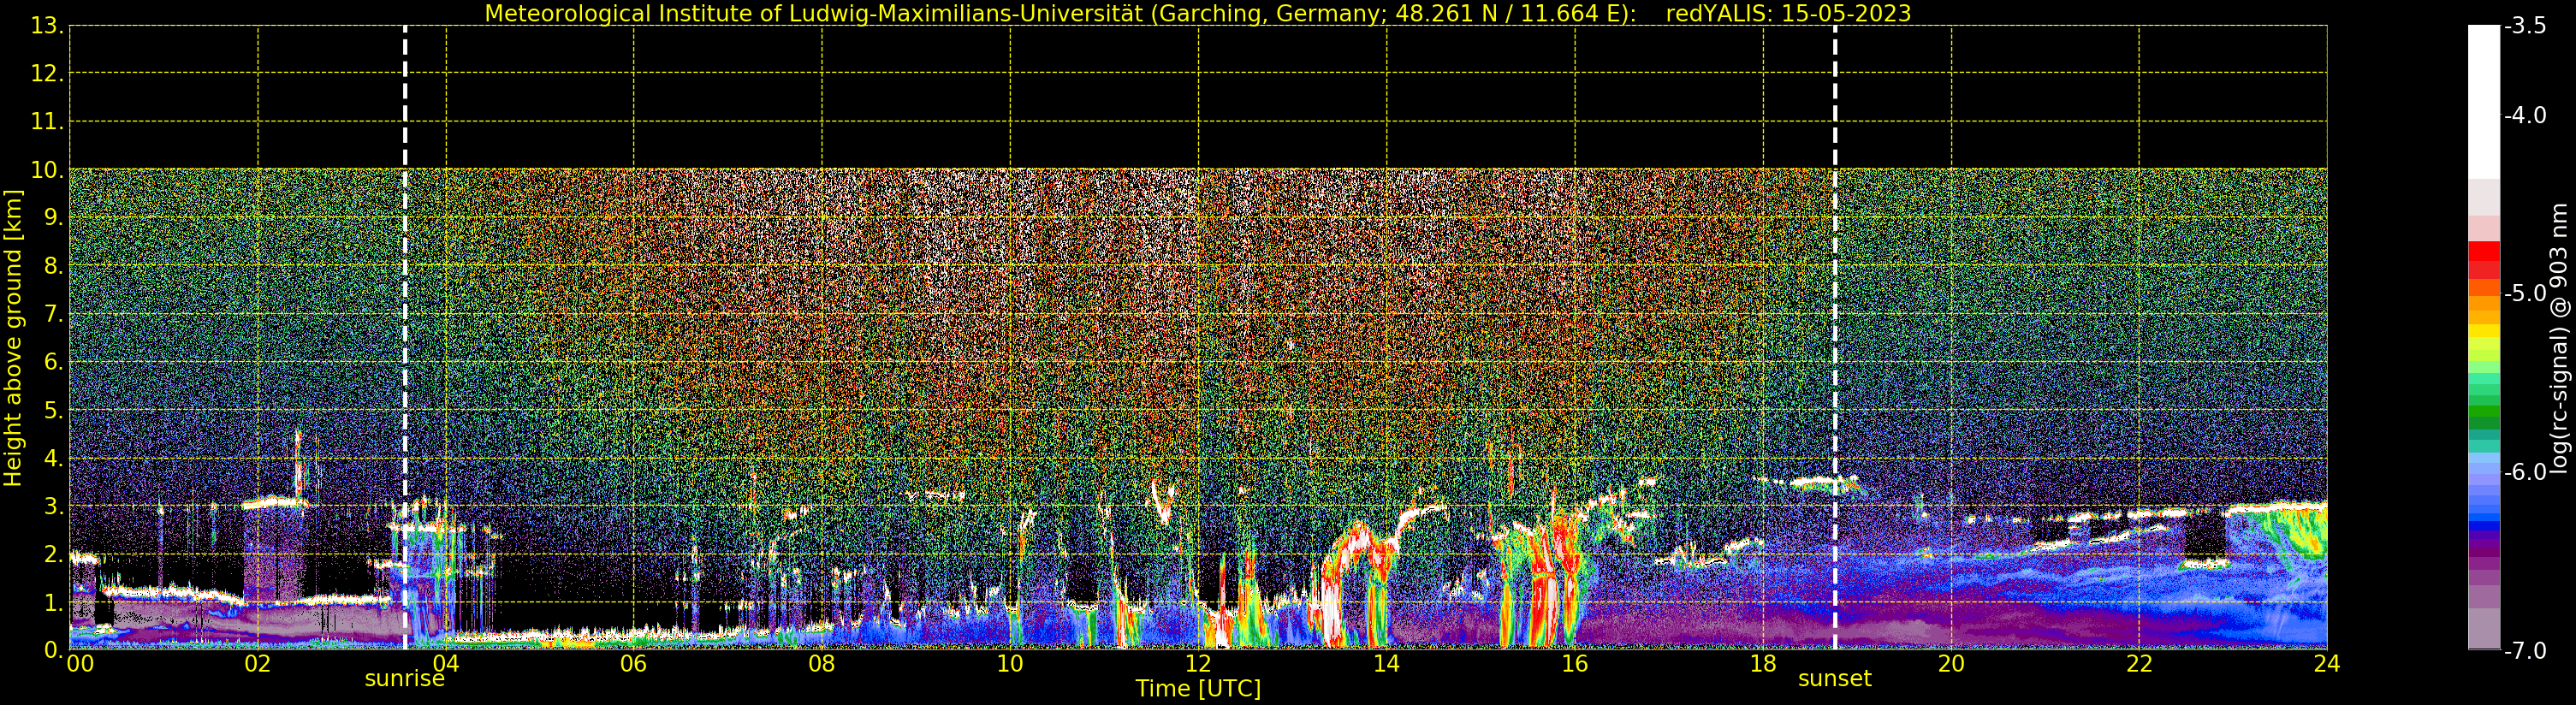This screenshot has width=2576, height=705.
Task: Click the '10.' height tick label
Action: click(x=47, y=170)
